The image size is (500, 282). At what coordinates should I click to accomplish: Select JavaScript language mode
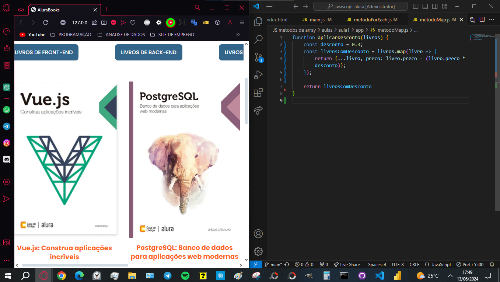(438, 264)
